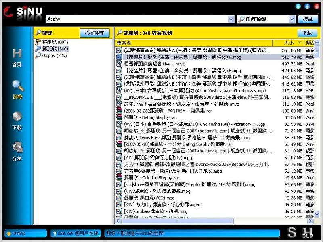The image size is (323, 242).
Task: Click the horizontal scrollbar thumb in results
Action: tap(177, 221)
